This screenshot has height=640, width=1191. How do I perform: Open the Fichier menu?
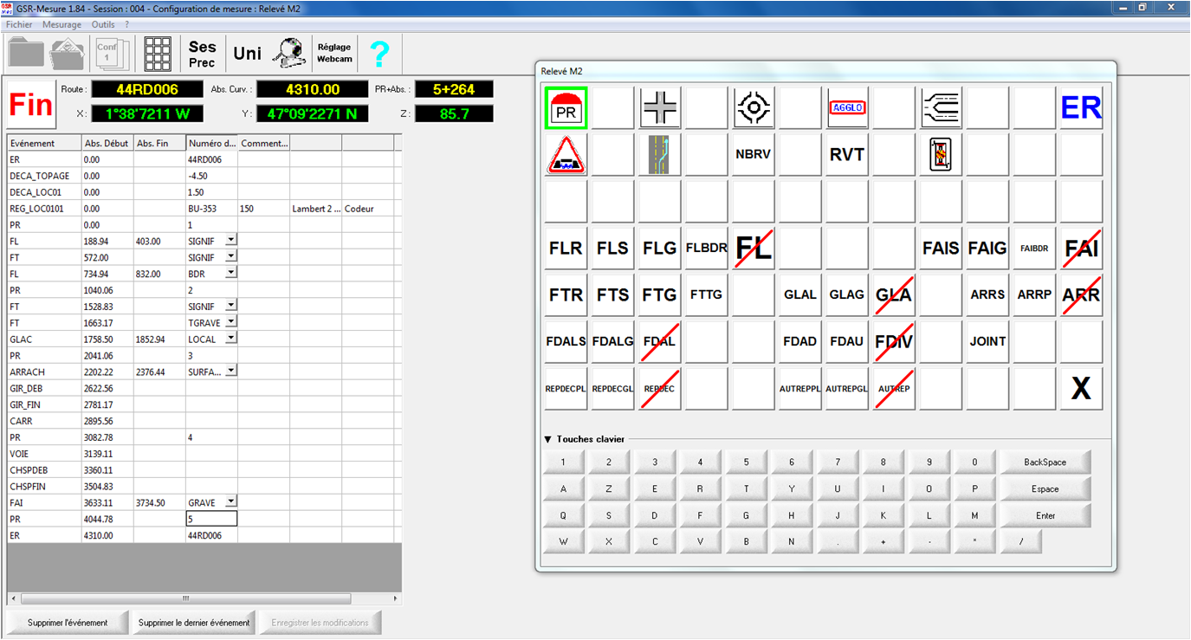pos(19,25)
